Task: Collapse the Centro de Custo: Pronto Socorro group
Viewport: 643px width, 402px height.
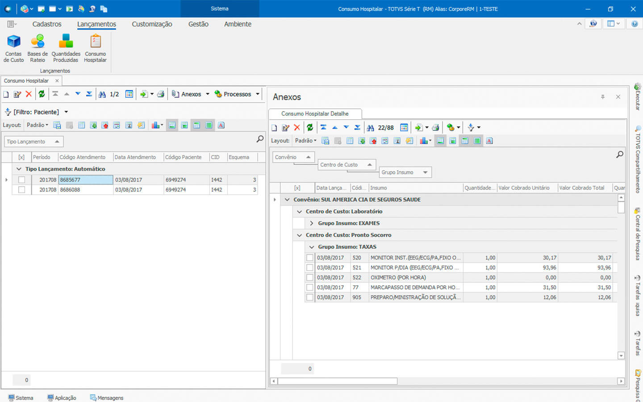Action: click(x=300, y=235)
